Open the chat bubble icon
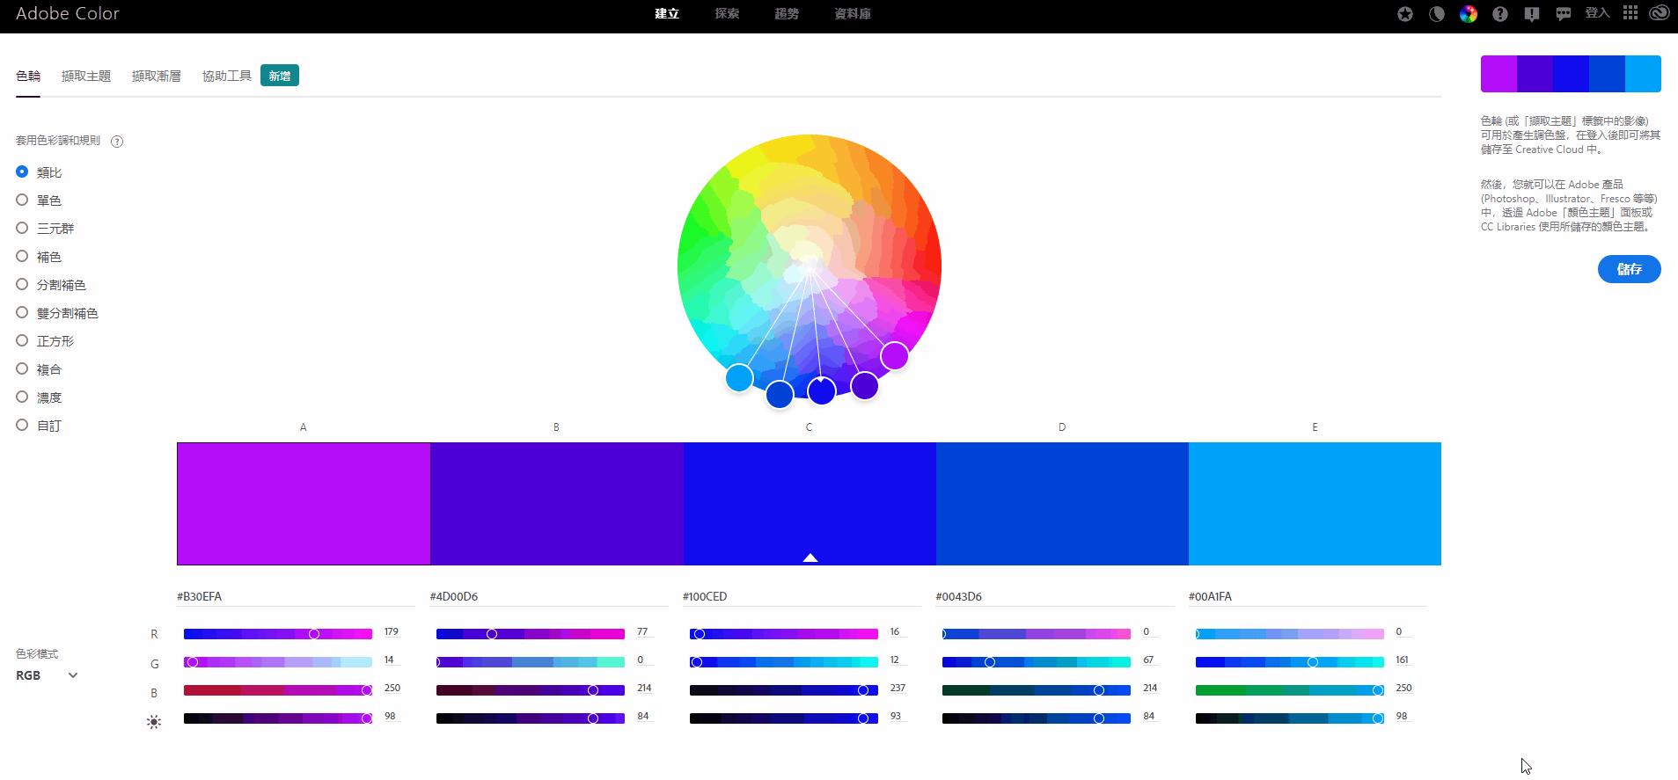The height and width of the screenshot is (780, 1678). tap(1564, 14)
